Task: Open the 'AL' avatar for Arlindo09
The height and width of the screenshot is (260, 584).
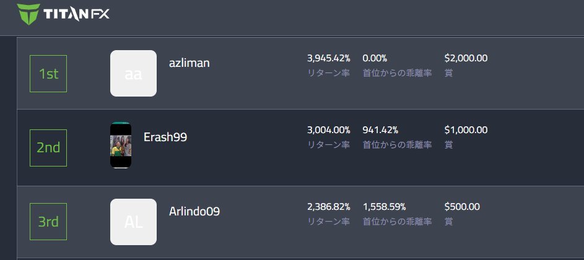Action: point(133,222)
